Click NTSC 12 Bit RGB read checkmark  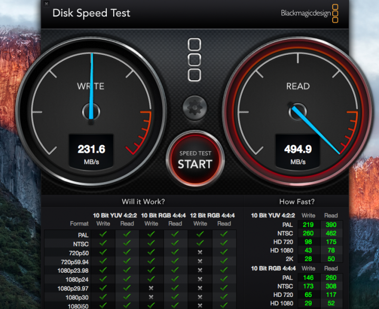224,243
